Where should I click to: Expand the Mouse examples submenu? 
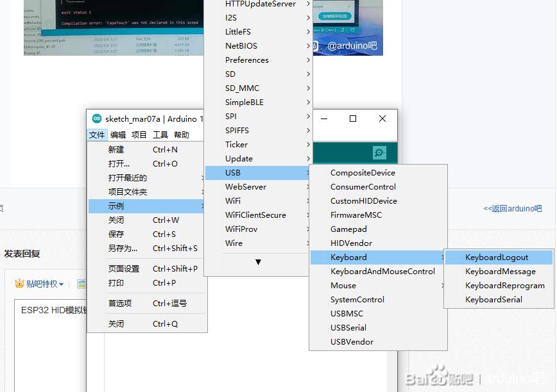pos(378,286)
